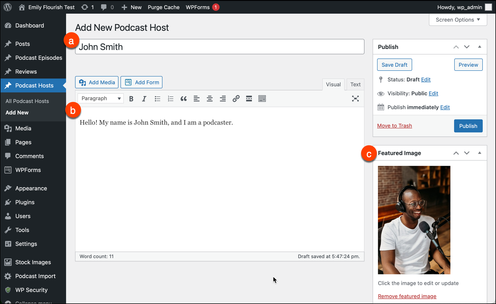The image size is (496, 304).
Task: Collapse the Featured Image panel triangle
Action: tap(480, 153)
